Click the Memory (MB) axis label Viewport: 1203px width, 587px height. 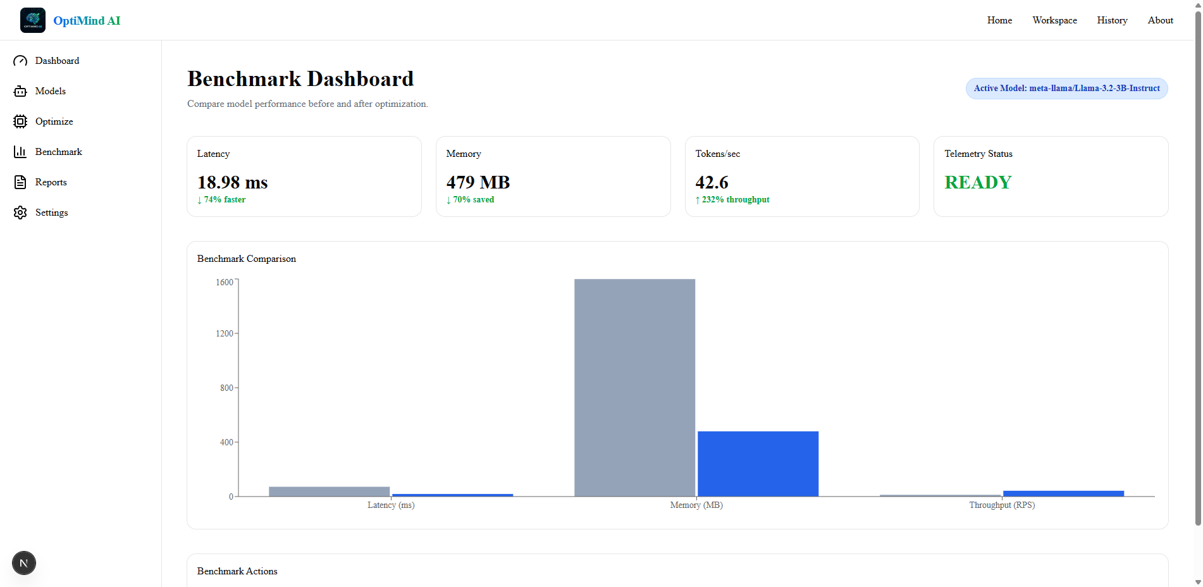coord(696,505)
